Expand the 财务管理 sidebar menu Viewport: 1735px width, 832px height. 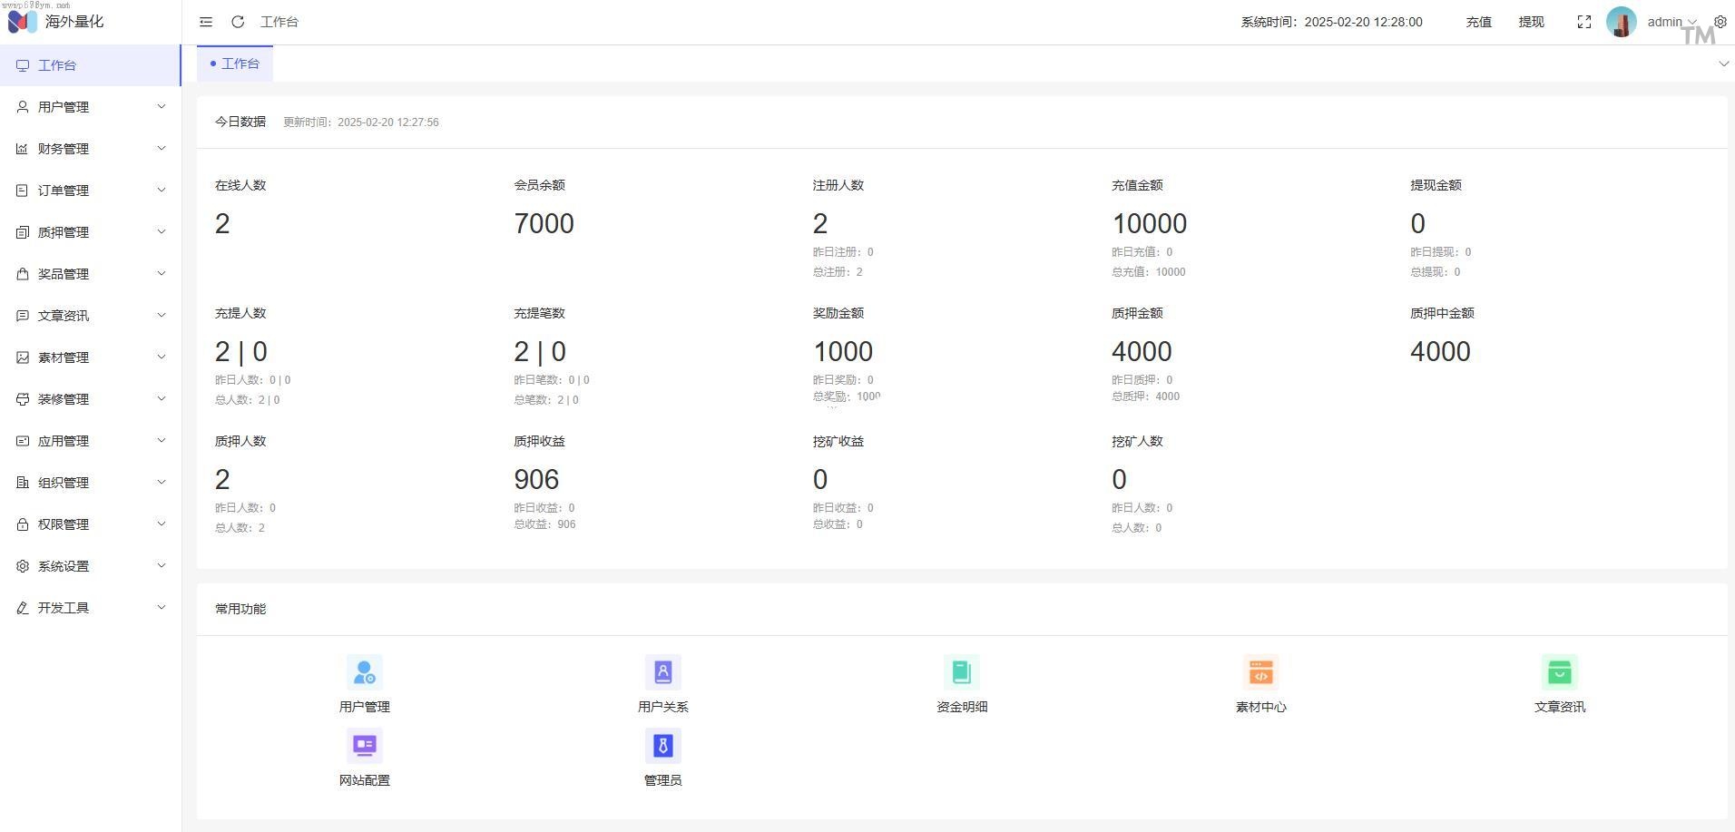pyautogui.click(x=91, y=149)
